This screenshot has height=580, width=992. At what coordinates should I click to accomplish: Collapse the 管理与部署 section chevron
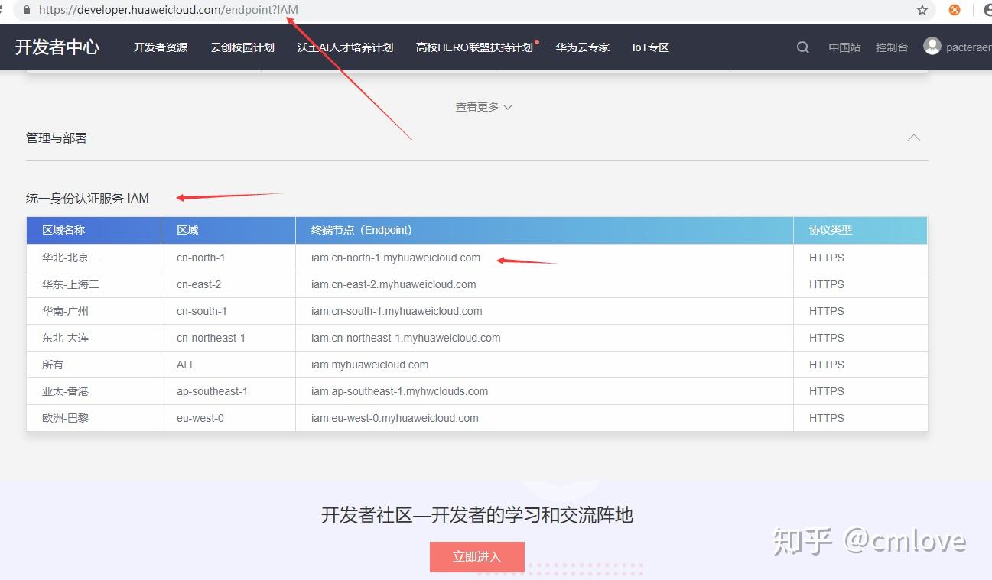[913, 138]
